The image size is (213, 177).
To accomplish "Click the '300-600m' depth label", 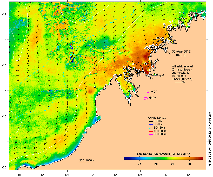I will pos(160,134).
